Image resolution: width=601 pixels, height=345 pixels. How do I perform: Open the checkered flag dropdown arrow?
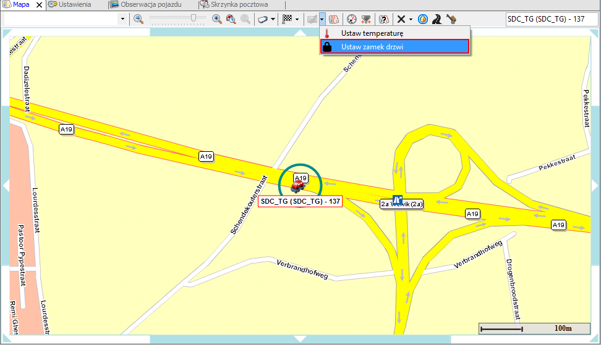(297, 19)
